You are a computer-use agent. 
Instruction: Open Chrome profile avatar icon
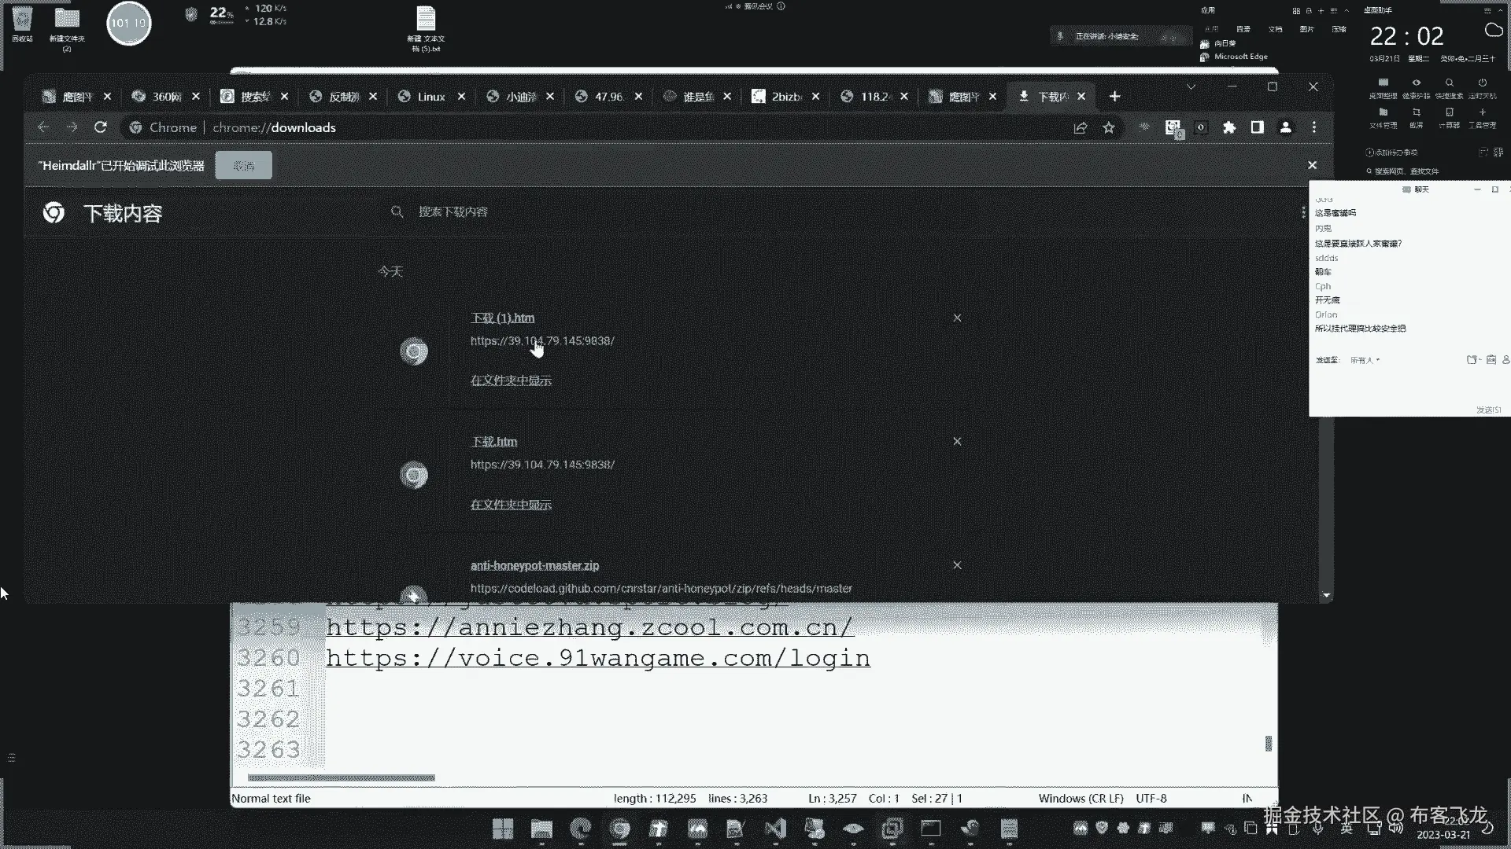1286,127
